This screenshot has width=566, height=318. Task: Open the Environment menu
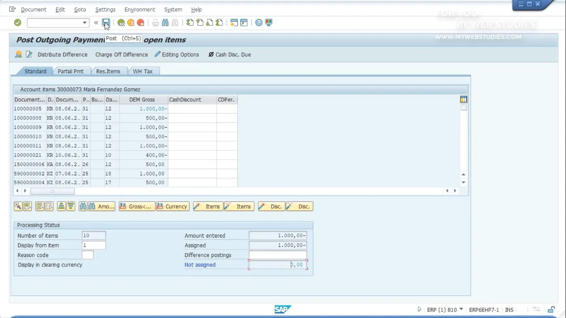tap(140, 10)
